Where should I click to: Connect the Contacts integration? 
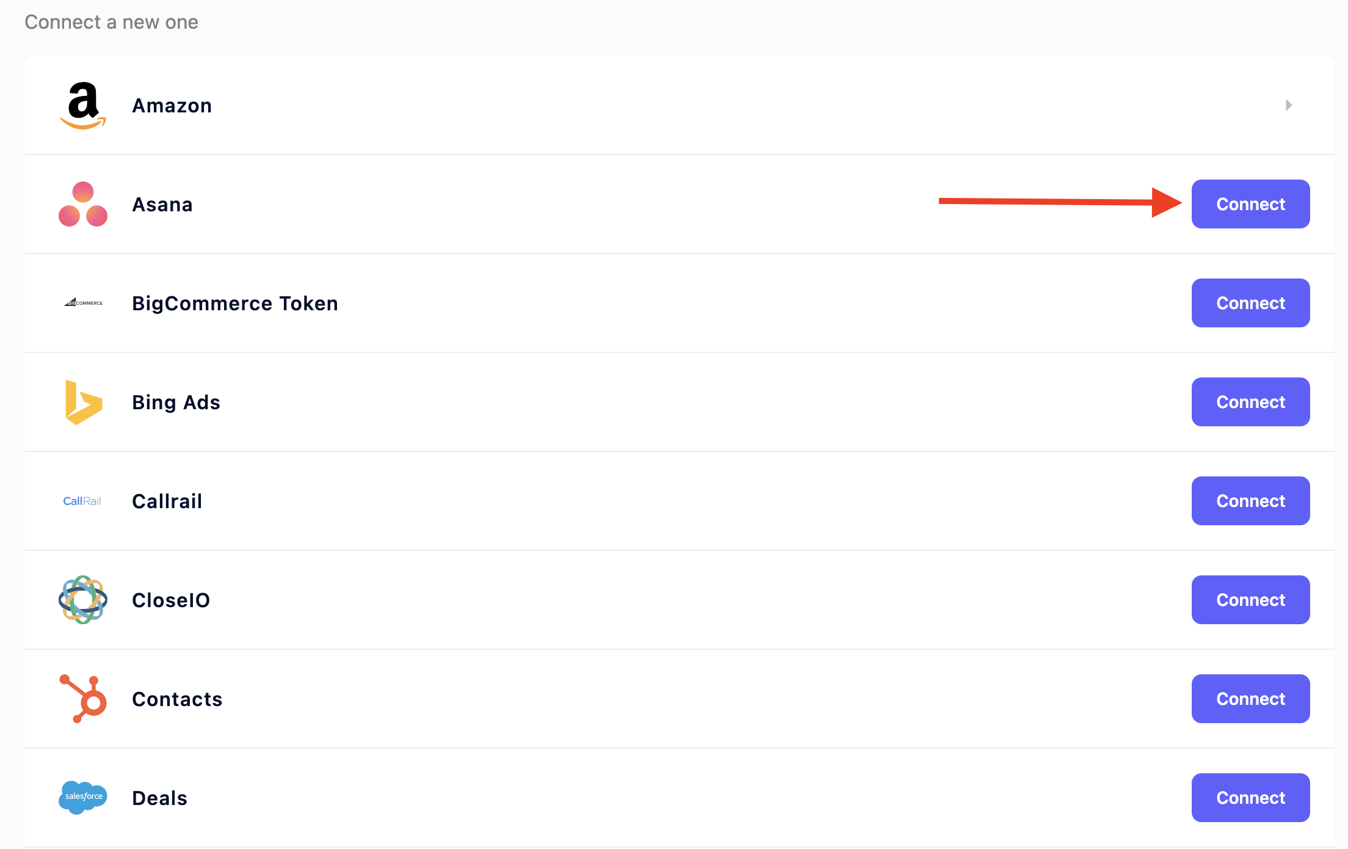1250,699
